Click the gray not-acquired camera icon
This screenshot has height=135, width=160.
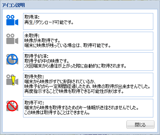coord(12,39)
